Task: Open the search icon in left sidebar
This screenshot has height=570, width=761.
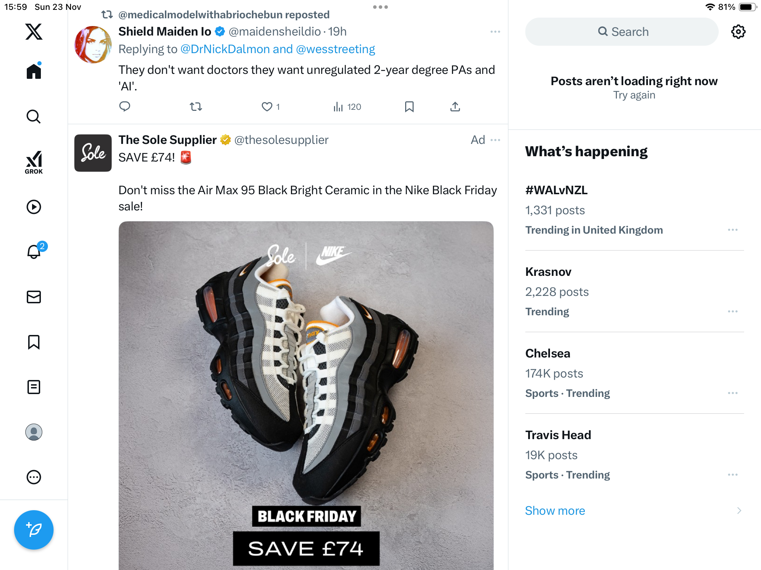Action: (34, 117)
